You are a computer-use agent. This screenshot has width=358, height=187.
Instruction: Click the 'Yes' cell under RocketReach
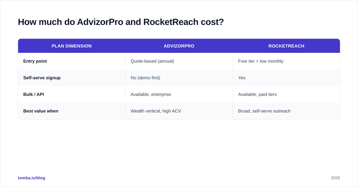286,78
